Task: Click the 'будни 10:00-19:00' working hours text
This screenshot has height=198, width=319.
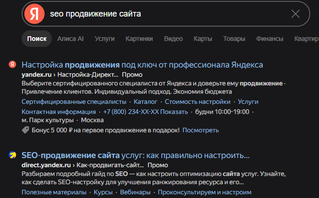Action: [222, 112]
